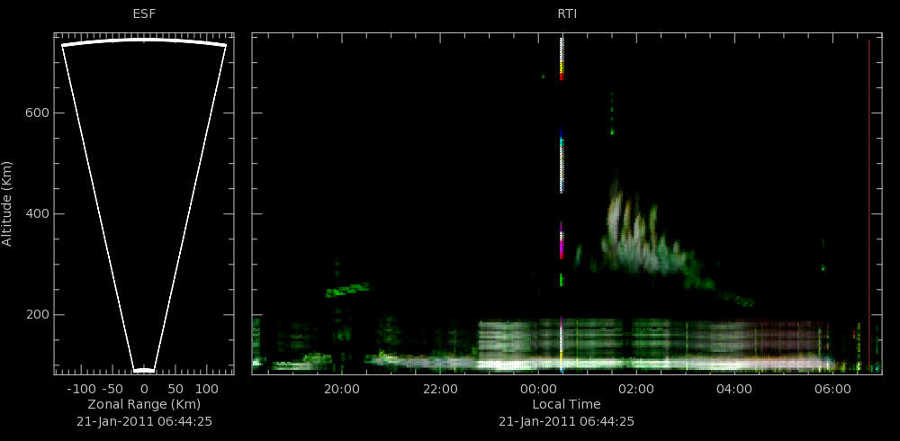Click the 0 zonal range tick label
The image size is (900, 441).
(144, 389)
